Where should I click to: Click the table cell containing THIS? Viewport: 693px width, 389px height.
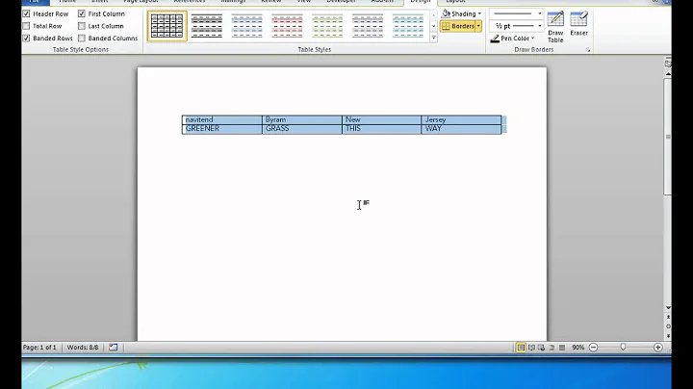(382, 129)
